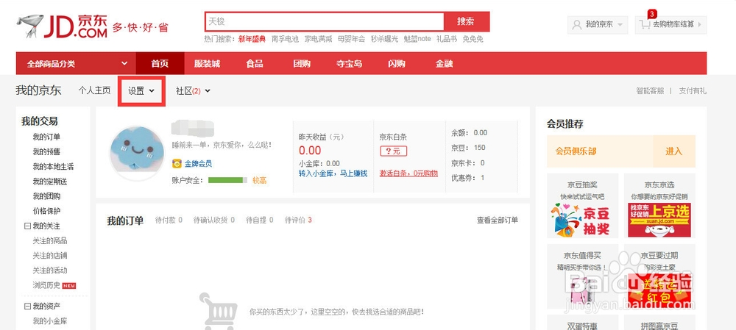Open the 食品 navigation tab
The image size is (736, 330).
coord(255,64)
